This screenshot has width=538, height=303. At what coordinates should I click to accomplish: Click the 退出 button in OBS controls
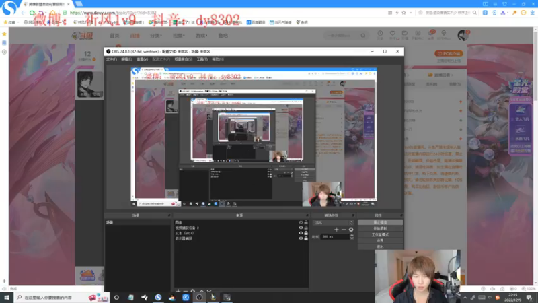point(380,246)
